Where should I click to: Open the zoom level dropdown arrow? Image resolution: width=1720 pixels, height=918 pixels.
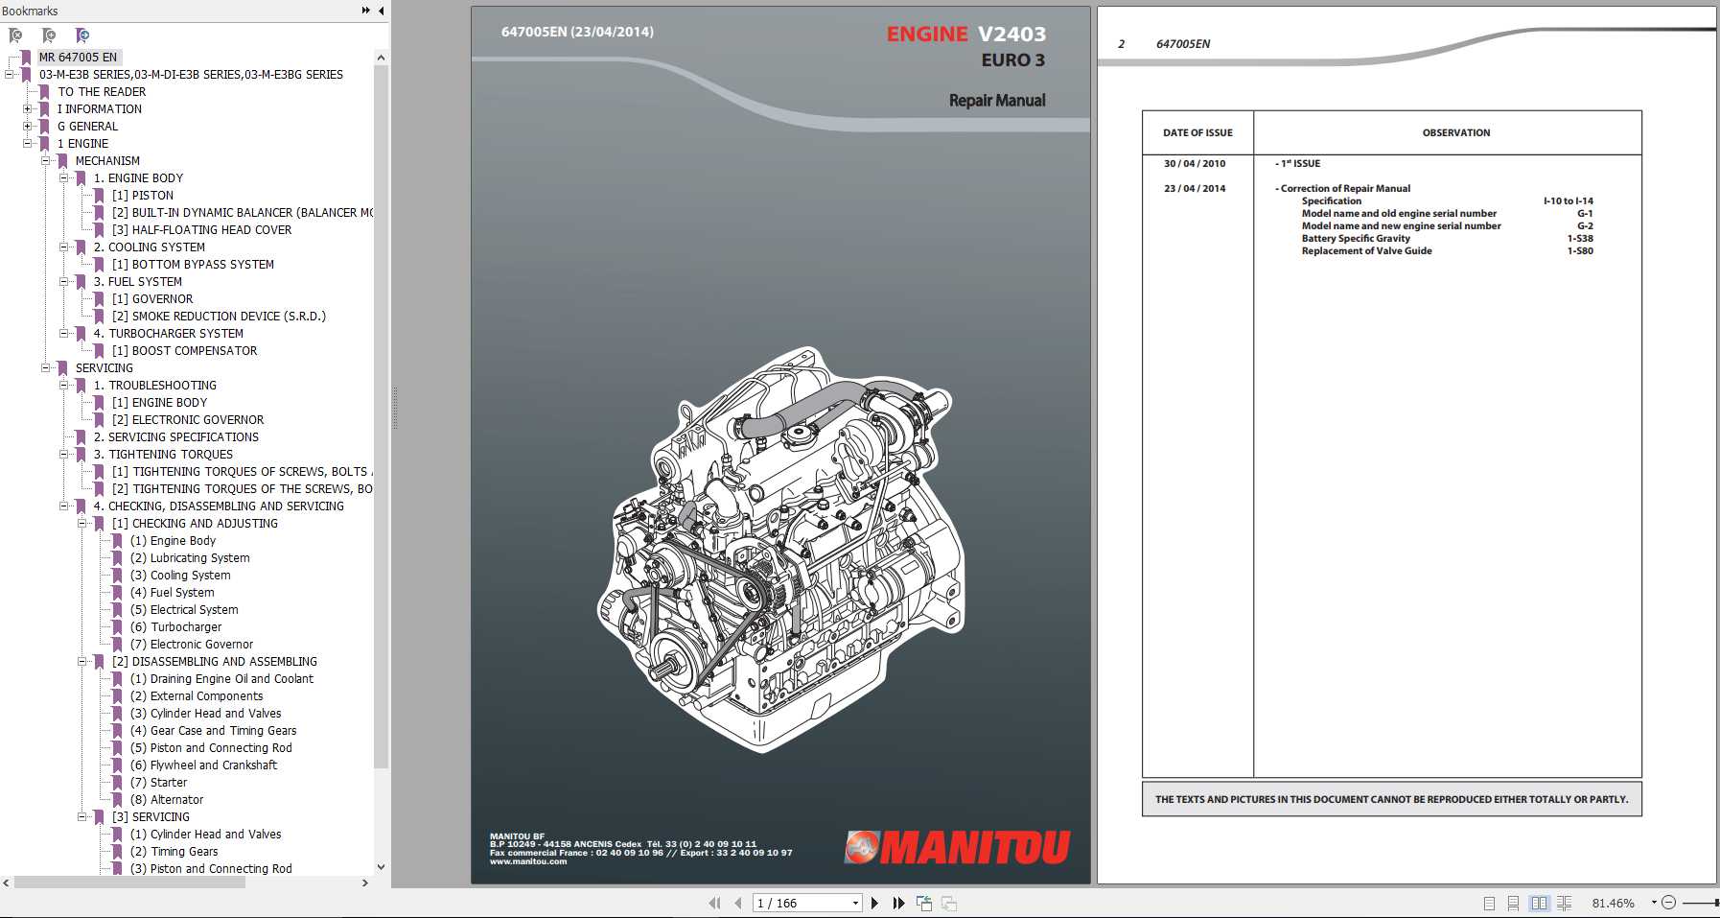1654,903
